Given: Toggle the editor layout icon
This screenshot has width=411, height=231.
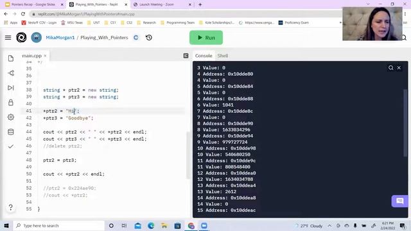Looking at the screenshot, I should tap(186, 56).
